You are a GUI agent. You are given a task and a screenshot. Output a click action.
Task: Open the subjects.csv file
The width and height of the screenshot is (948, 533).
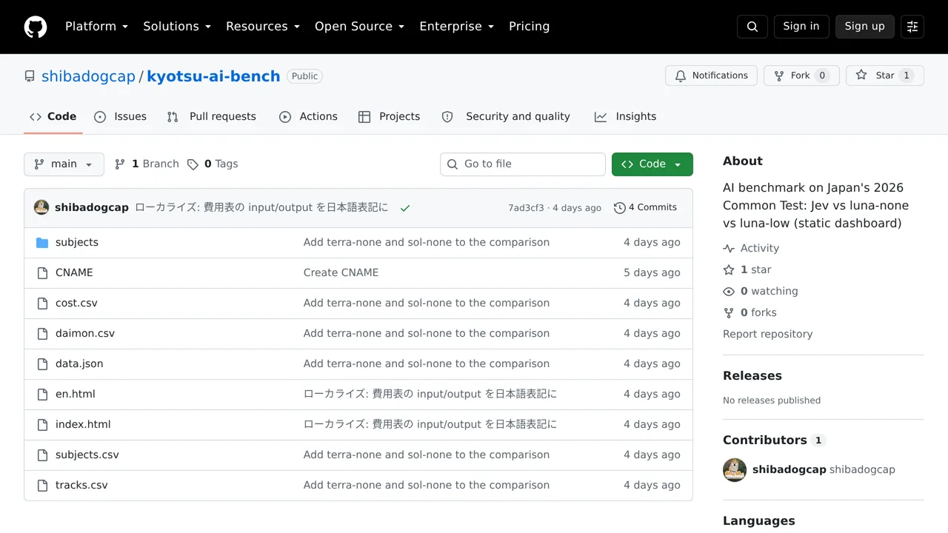click(x=87, y=455)
